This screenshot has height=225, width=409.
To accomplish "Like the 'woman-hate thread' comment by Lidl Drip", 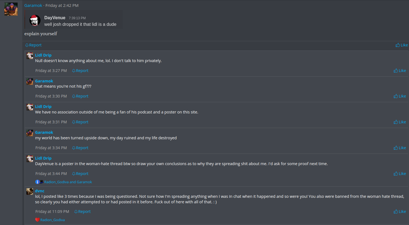I will 400,174.
